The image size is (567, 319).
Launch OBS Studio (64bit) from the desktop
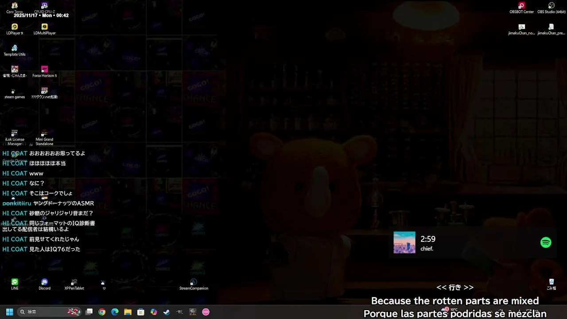551,8
